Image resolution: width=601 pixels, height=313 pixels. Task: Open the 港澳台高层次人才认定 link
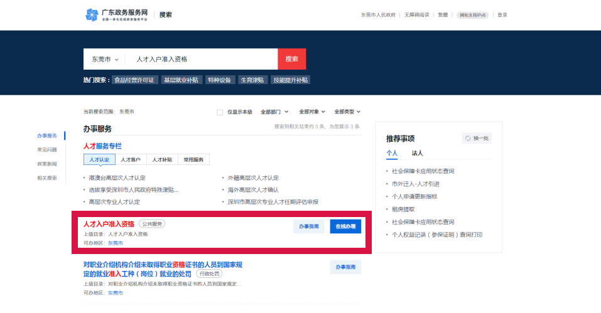(x=117, y=178)
